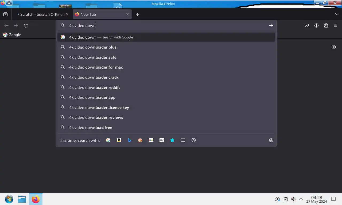Select suggestion '4k video downloader safe'
The height and width of the screenshot is (205, 342).
pos(166,57)
